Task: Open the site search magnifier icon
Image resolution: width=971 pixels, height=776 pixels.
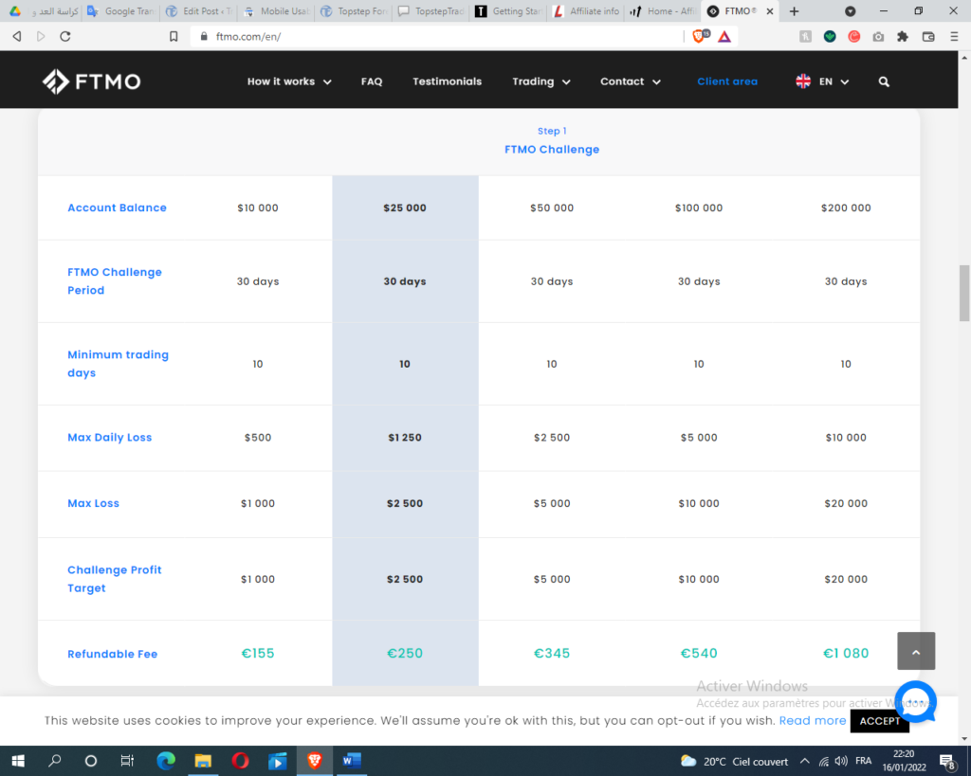Action: click(884, 81)
